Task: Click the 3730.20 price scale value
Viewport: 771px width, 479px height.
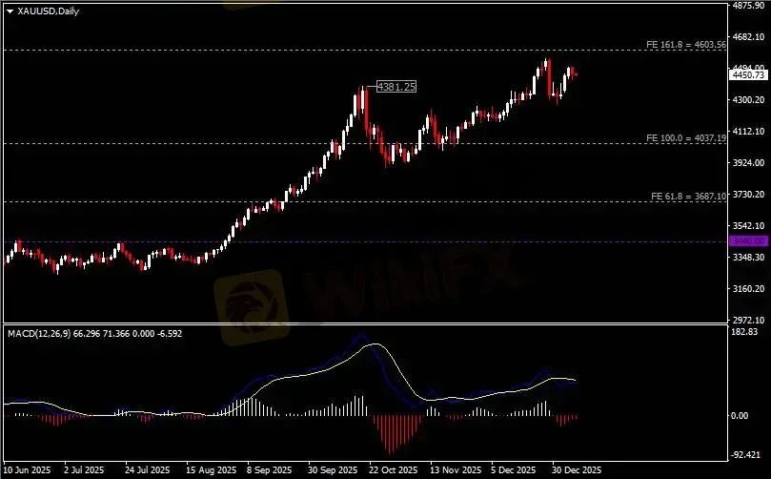Action: click(748, 195)
